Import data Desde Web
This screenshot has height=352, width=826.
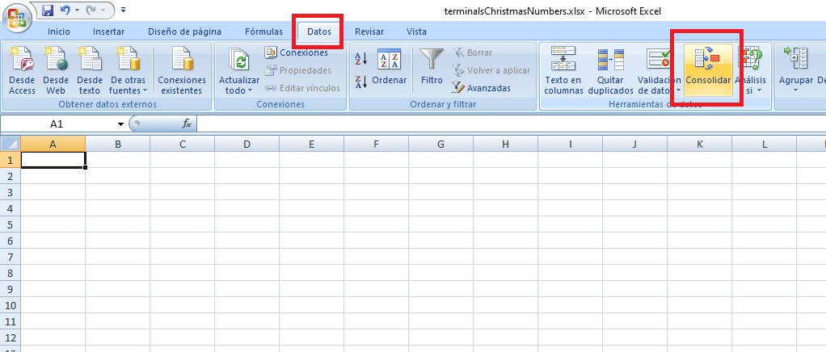tap(56, 70)
